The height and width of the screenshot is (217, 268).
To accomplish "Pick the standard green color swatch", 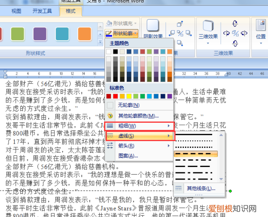I will [142, 96].
